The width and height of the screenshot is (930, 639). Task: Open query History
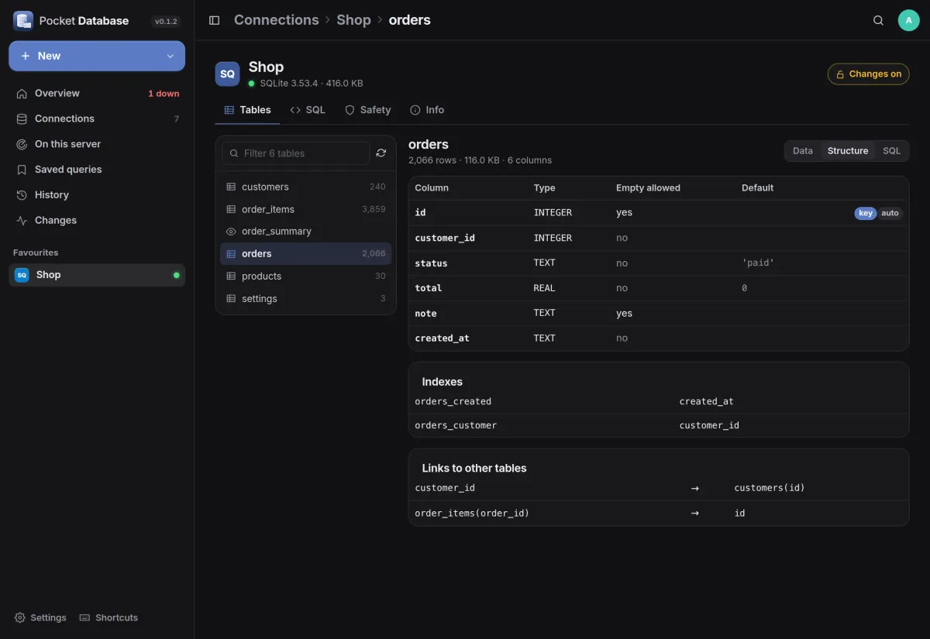pos(97,195)
